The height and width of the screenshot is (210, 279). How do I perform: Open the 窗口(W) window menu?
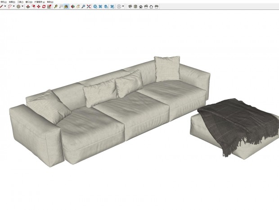29,2
